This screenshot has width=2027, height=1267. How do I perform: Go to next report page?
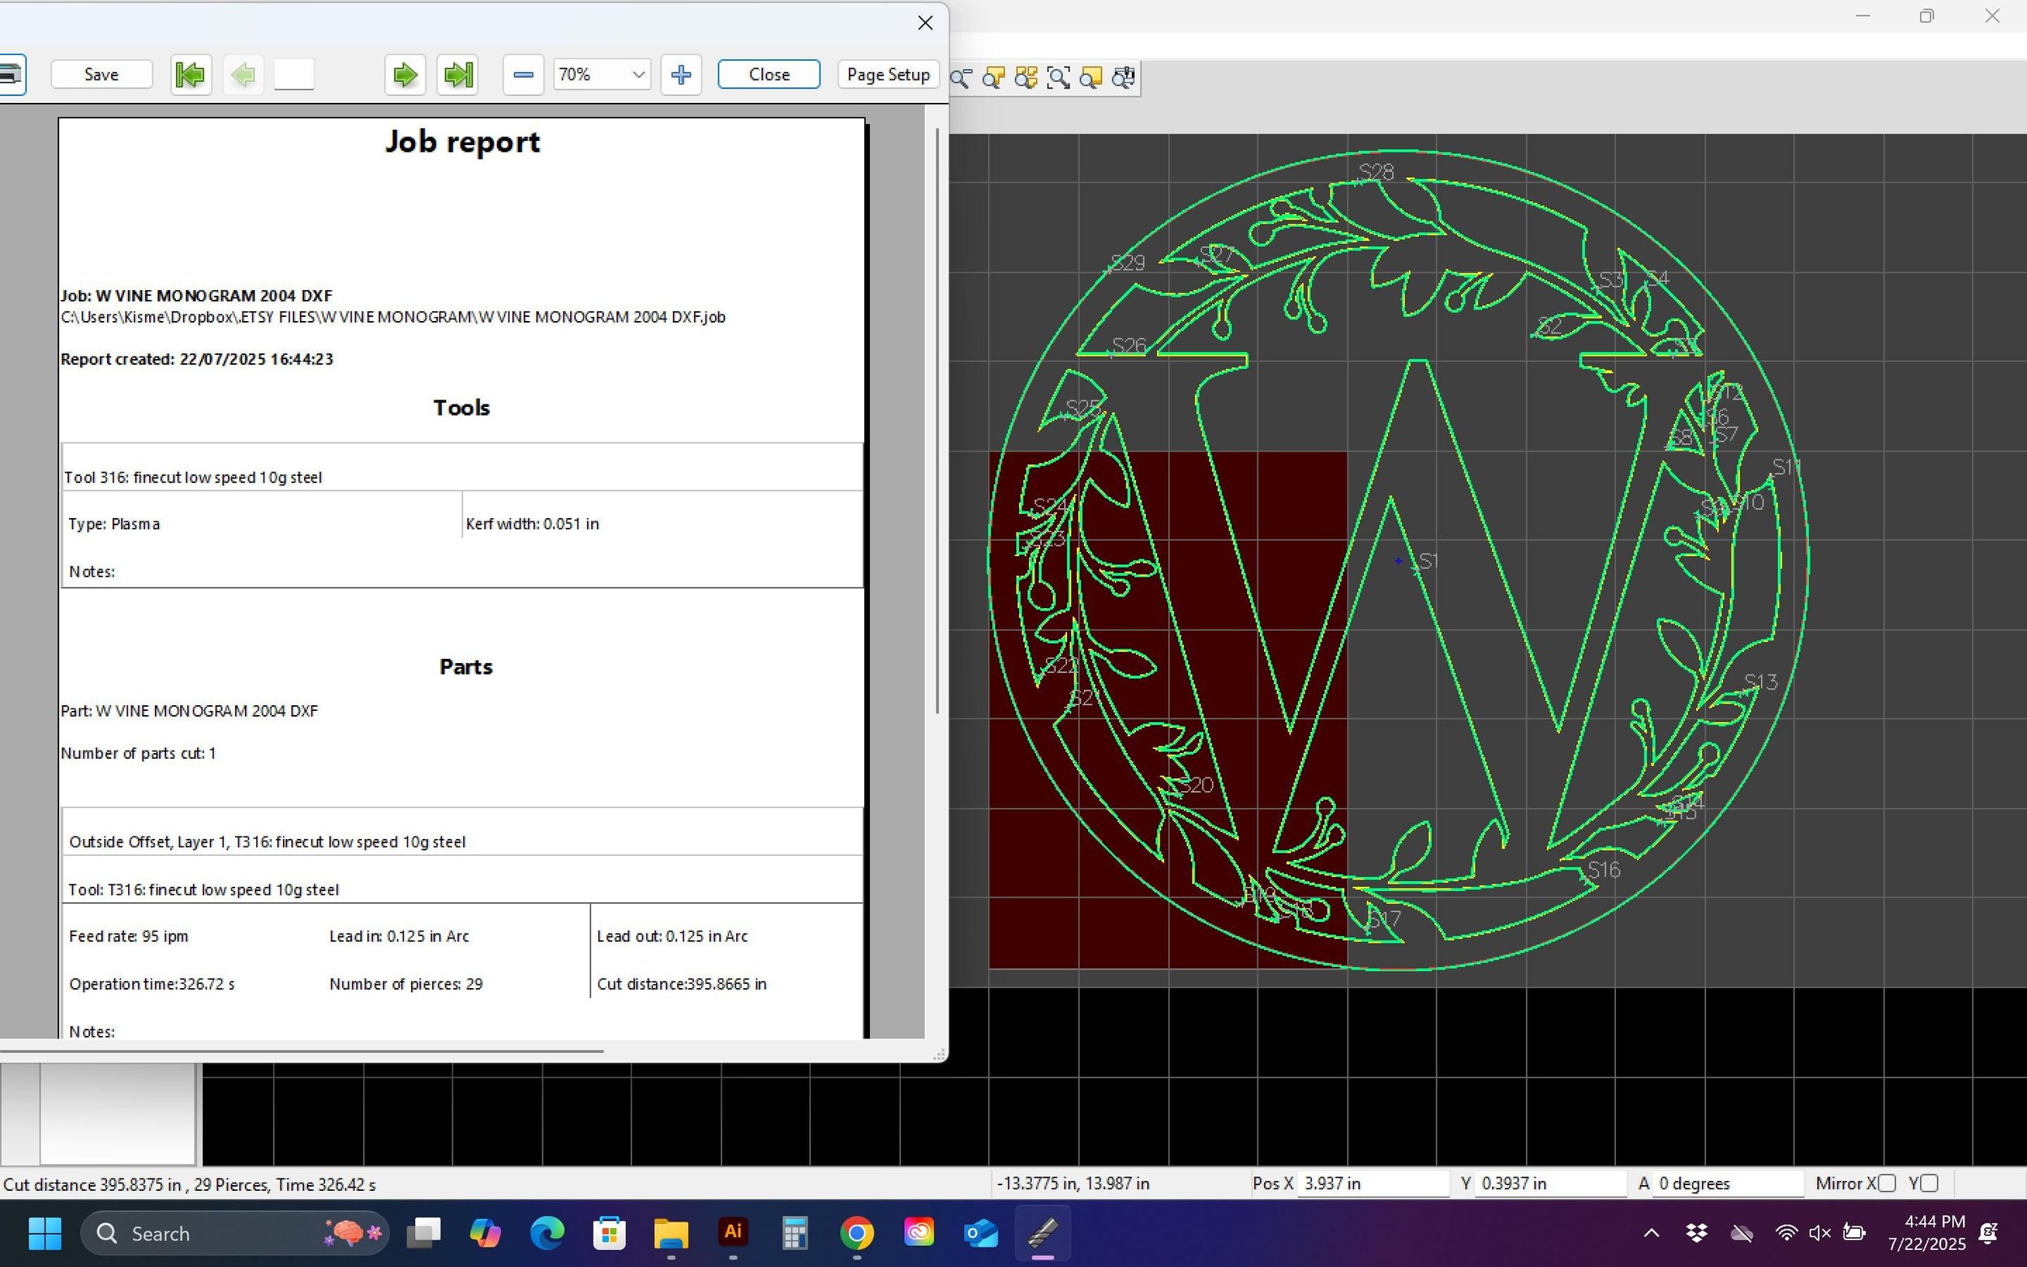[x=405, y=75]
